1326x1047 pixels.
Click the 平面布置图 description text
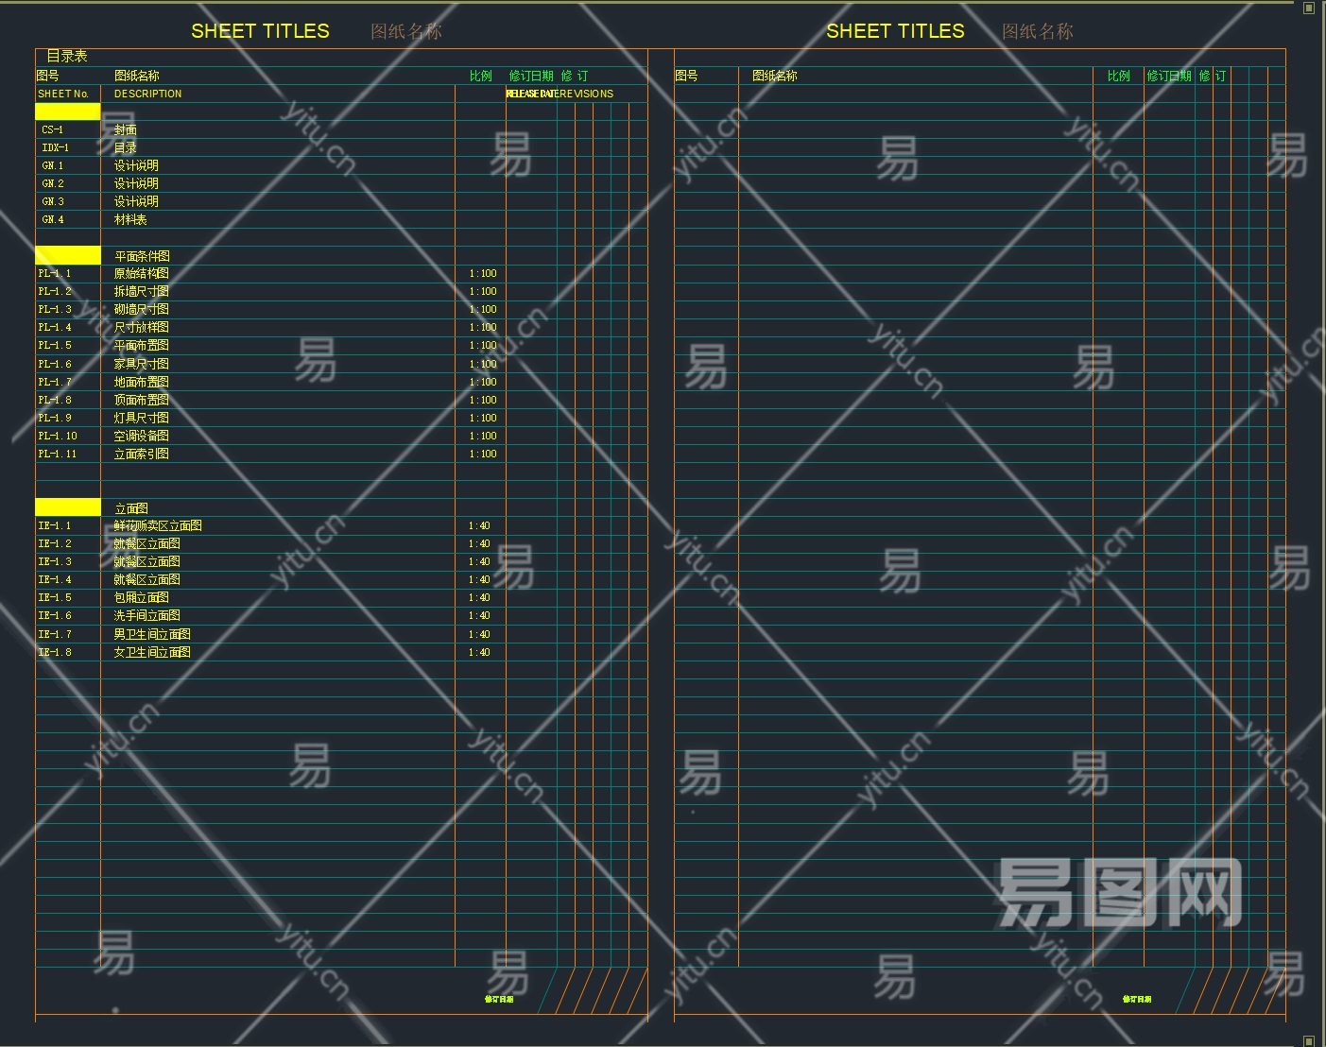pos(142,345)
